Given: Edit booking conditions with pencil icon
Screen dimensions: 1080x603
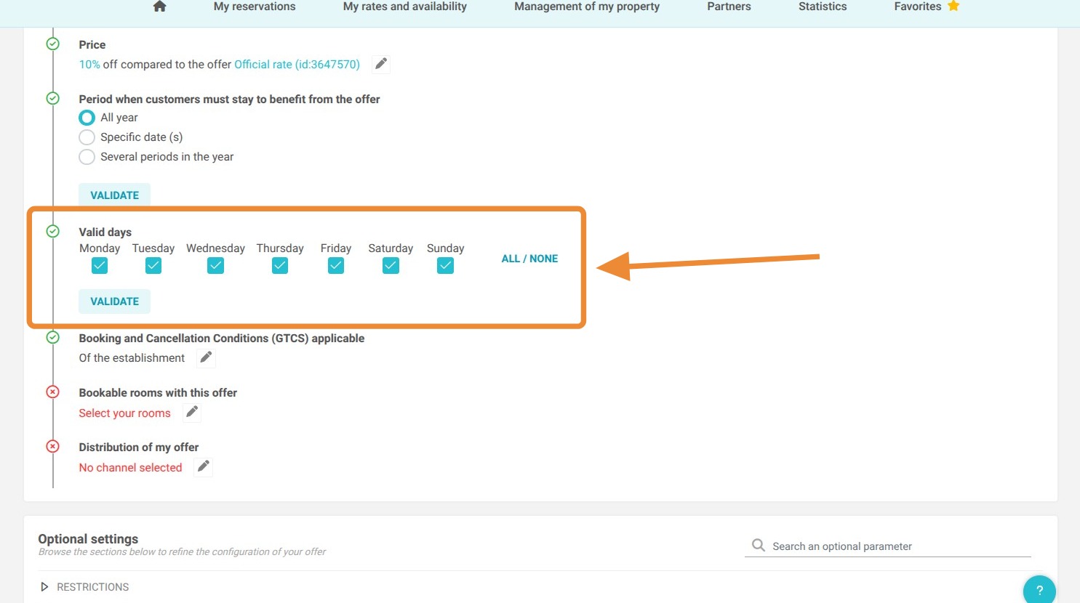Looking at the screenshot, I should coord(207,357).
